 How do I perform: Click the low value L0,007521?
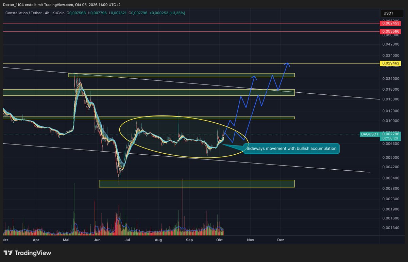(x=118, y=13)
